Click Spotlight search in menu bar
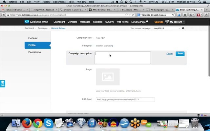Screen dimensions: 210x131 (199, 2)
